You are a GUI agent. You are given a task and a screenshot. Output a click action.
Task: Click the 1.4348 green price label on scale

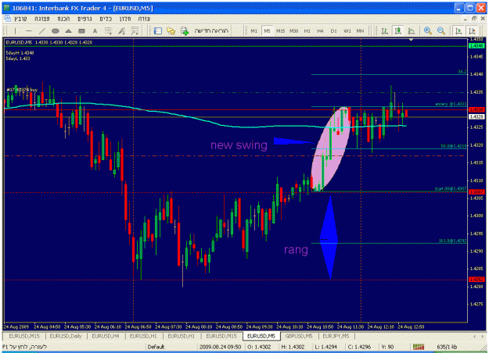(476, 46)
